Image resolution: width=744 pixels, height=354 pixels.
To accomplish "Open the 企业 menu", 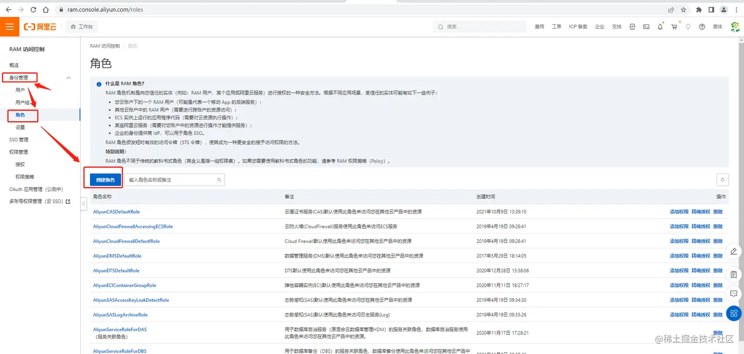I will click(x=599, y=27).
